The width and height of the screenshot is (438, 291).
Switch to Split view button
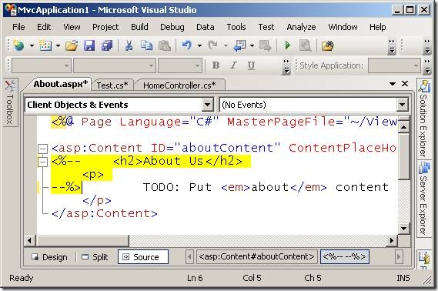pos(95,257)
